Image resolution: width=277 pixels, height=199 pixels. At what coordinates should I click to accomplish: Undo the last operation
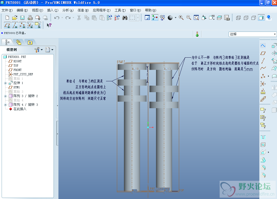coord(57,18)
